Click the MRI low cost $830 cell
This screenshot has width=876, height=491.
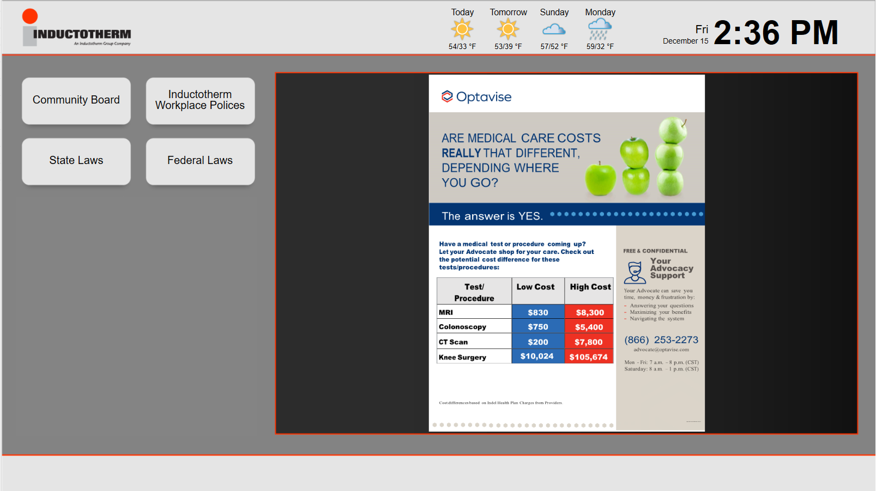[537, 312]
